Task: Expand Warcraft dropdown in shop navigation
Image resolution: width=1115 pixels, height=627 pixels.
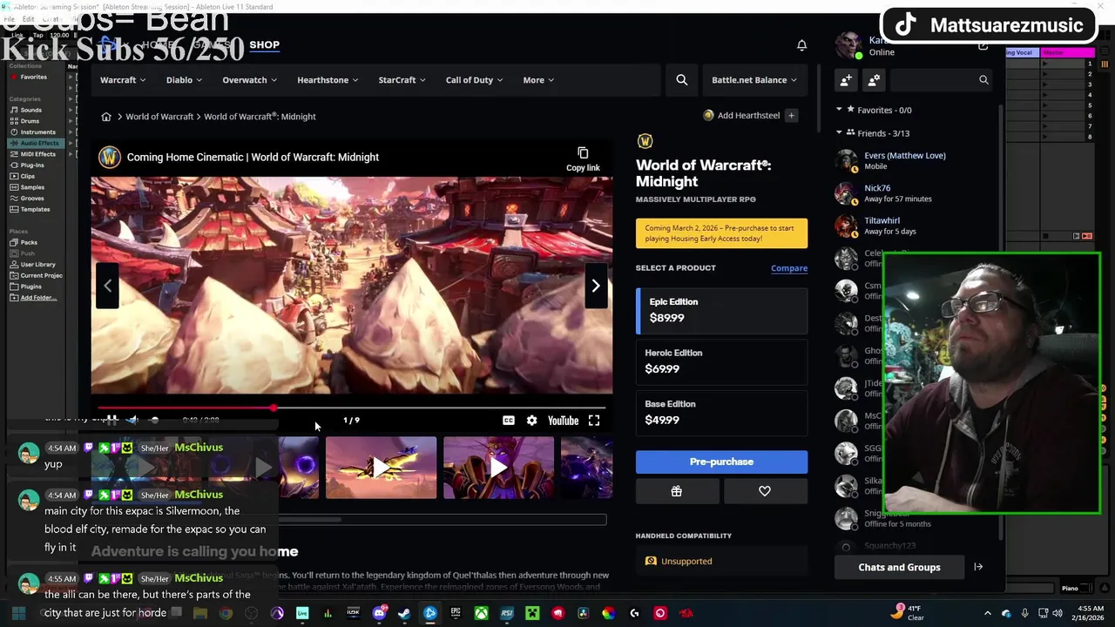Action: [123, 80]
